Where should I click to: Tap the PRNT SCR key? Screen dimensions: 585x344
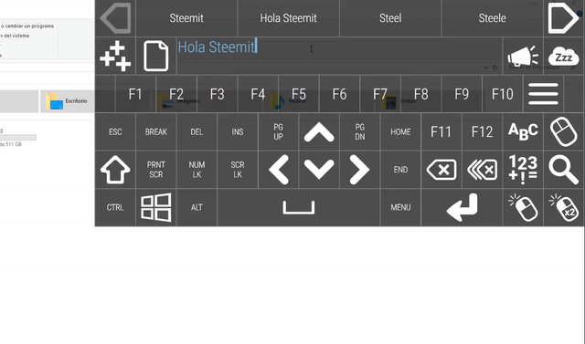[x=156, y=170]
